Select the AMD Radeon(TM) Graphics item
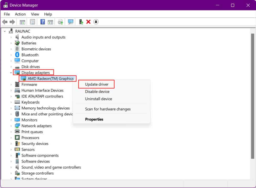 (x=50, y=79)
